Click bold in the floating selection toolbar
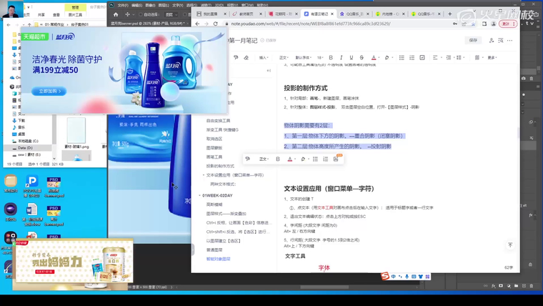Image resolution: width=543 pixels, height=306 pixels. (x=278, y=159)
